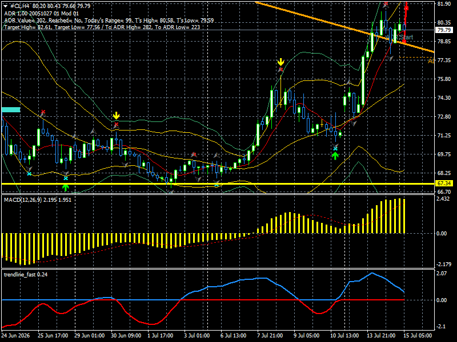Open the triangle menu beside #CL,H4
The height and width of the screenshot is (342, 457).
5,6
